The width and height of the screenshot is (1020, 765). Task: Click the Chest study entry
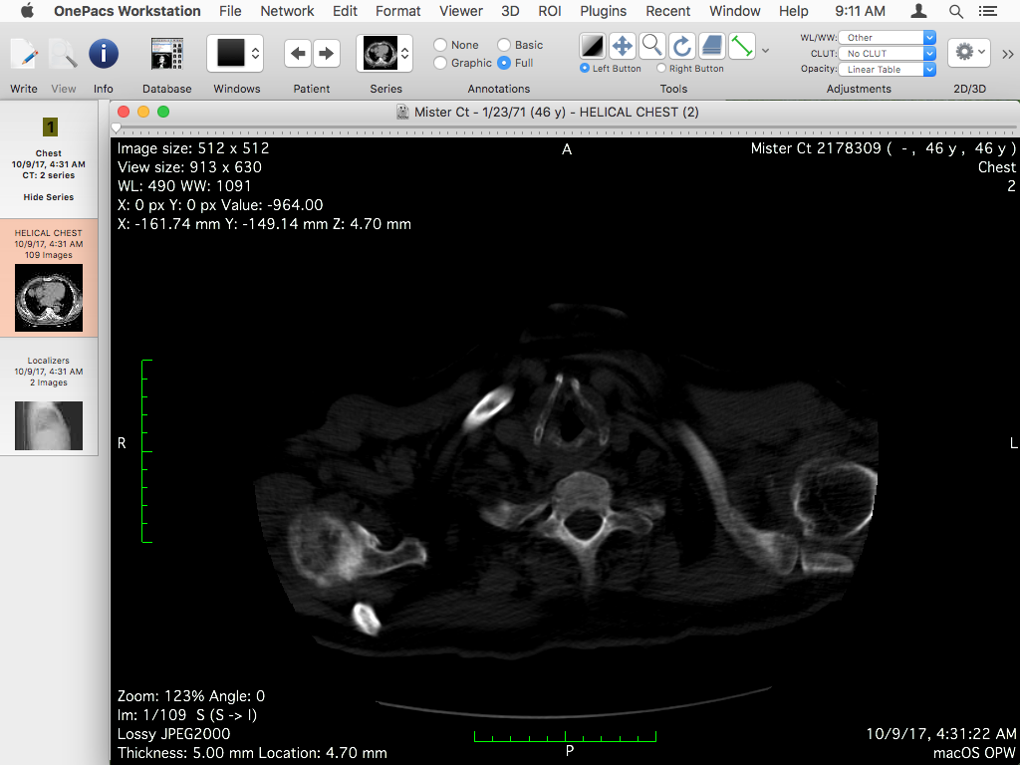coord(49,164)
